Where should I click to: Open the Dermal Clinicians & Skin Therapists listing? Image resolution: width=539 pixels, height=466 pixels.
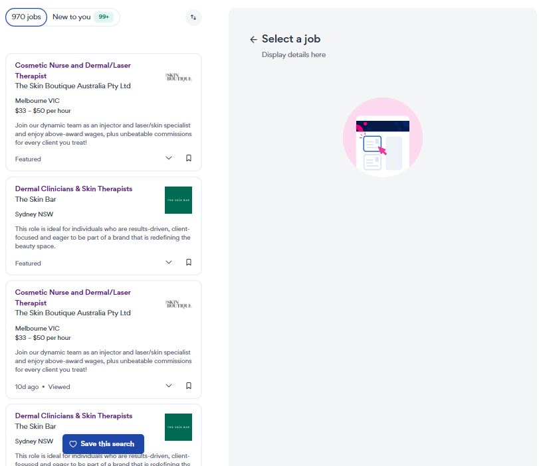click(x=74, y=189)
